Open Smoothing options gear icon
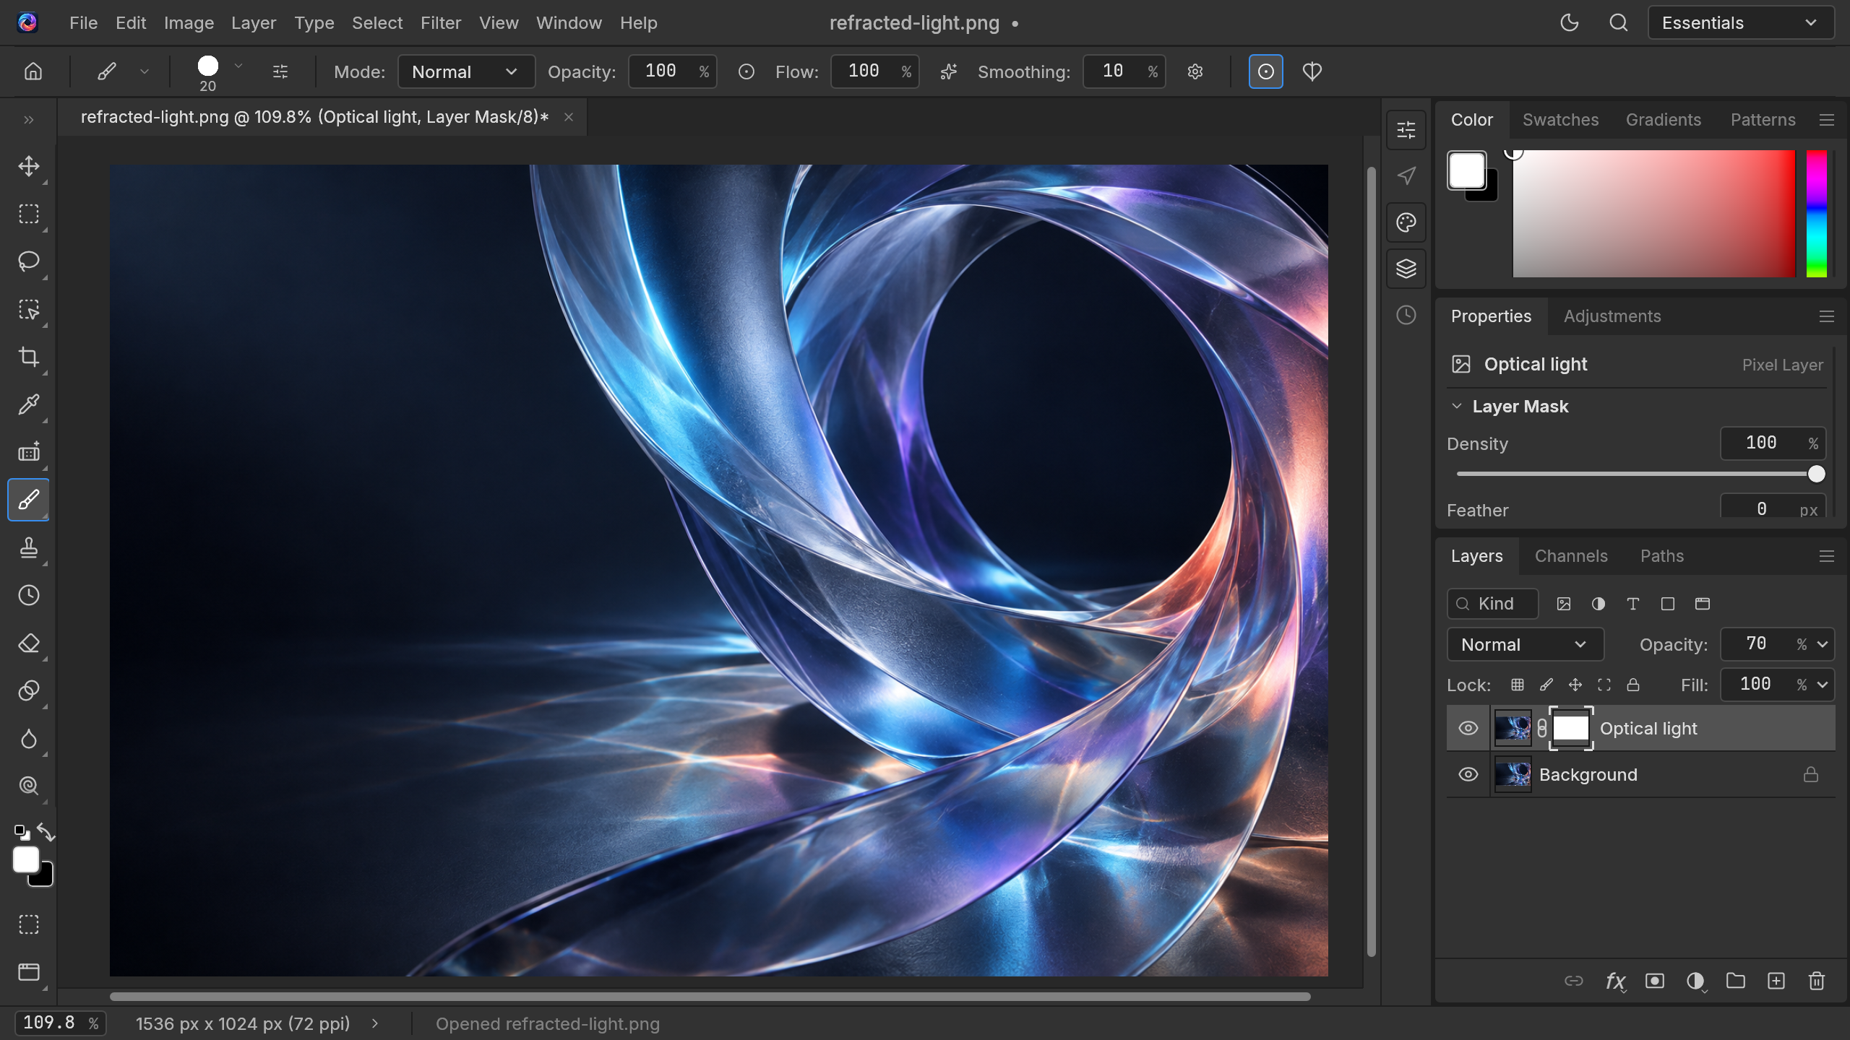 (1195, 71)
